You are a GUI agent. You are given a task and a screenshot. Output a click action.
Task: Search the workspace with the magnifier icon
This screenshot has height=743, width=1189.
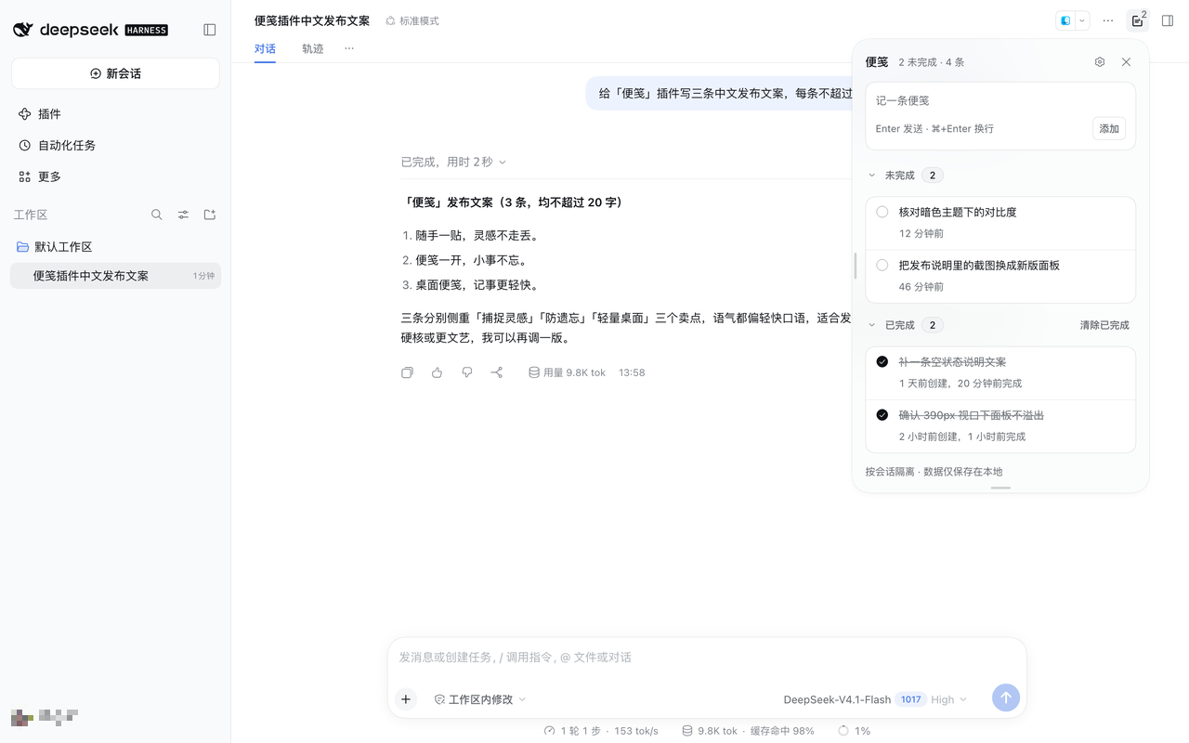click(x=157, y=215)
